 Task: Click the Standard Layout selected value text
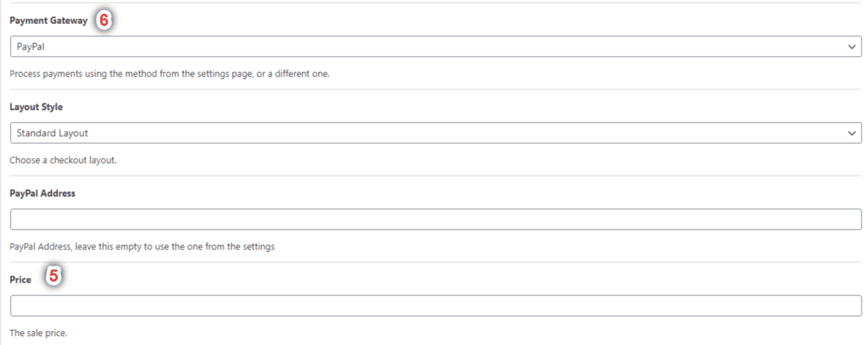coord(53,133)
